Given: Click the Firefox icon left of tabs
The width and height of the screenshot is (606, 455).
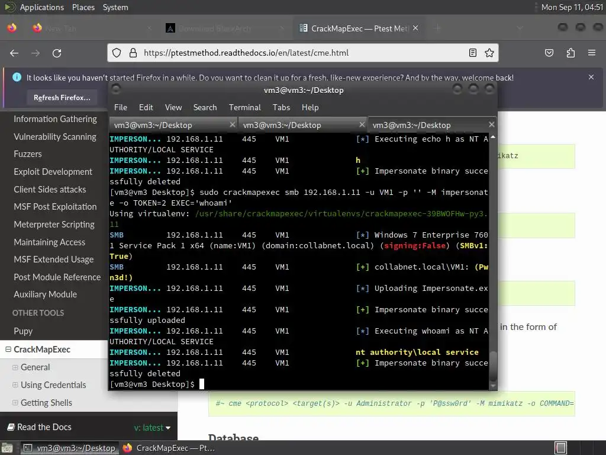Looking at the screenshot, I should (x=12, y=28).
